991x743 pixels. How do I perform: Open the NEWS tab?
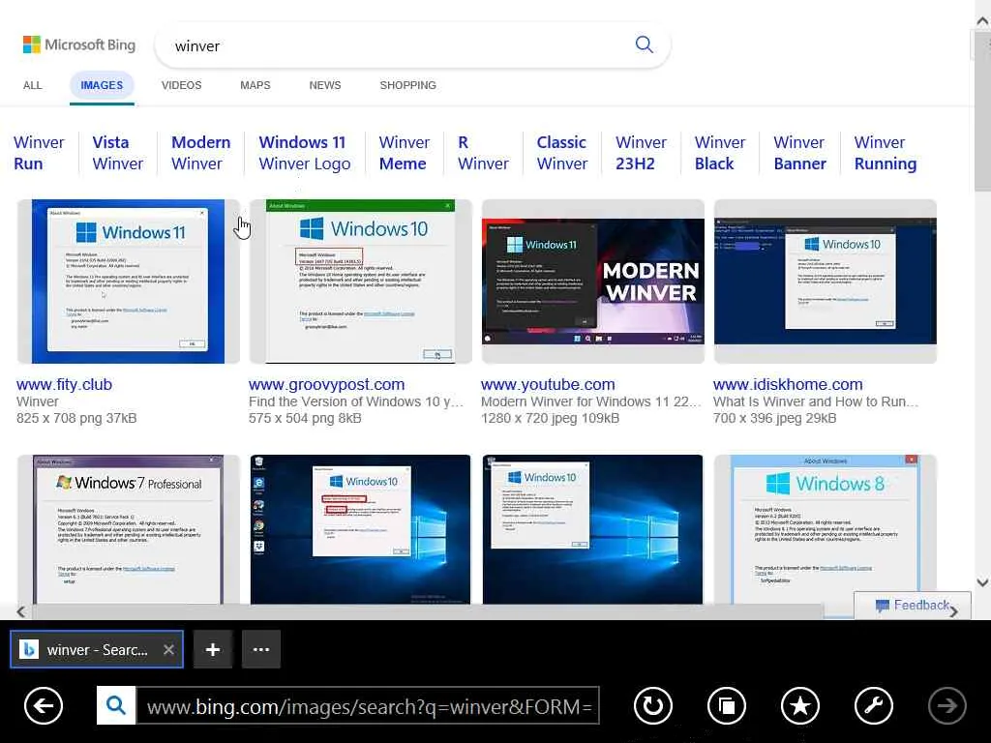point(325,85)
